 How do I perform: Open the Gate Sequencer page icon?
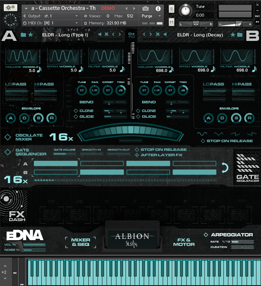tap(247, 168)
